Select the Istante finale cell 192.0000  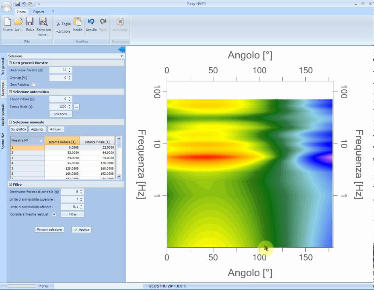[x=97, y=174]
